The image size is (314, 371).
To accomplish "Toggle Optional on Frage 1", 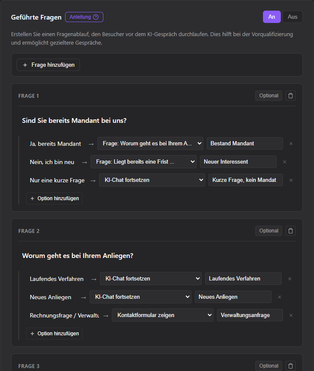I will pyautogui.click(x=268, y=96).
